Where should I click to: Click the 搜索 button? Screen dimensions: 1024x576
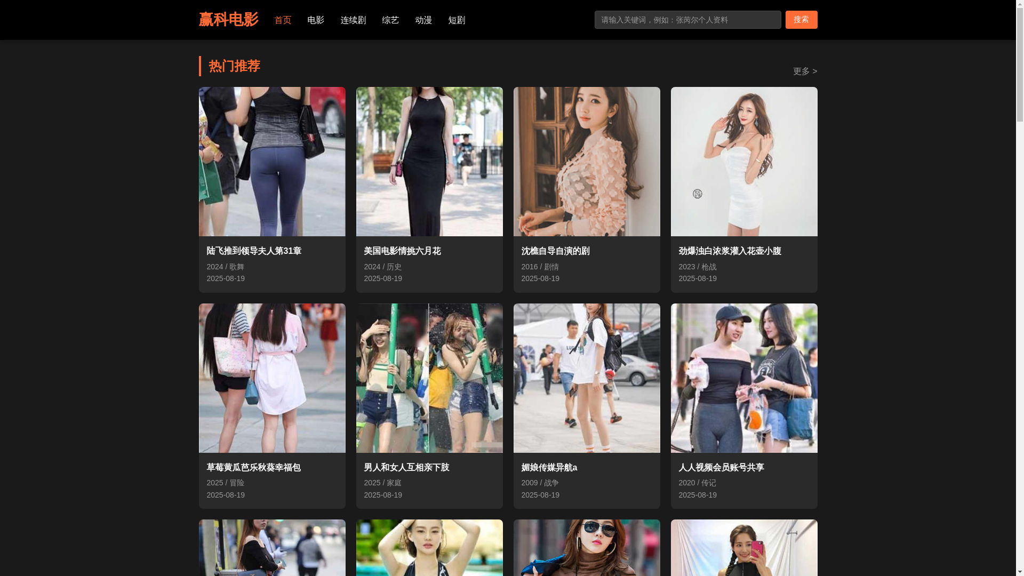801,20
